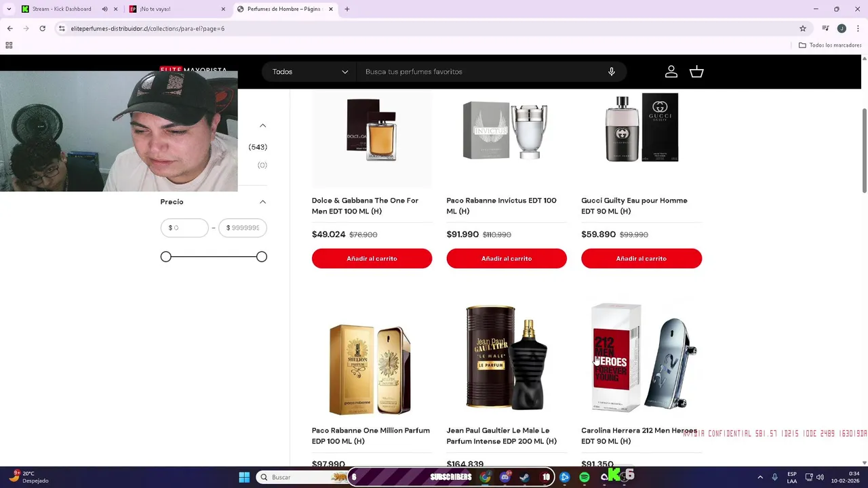Open Dolce & Gabbana The One For Men link
The image size is (868, 488).
[365, 206]
